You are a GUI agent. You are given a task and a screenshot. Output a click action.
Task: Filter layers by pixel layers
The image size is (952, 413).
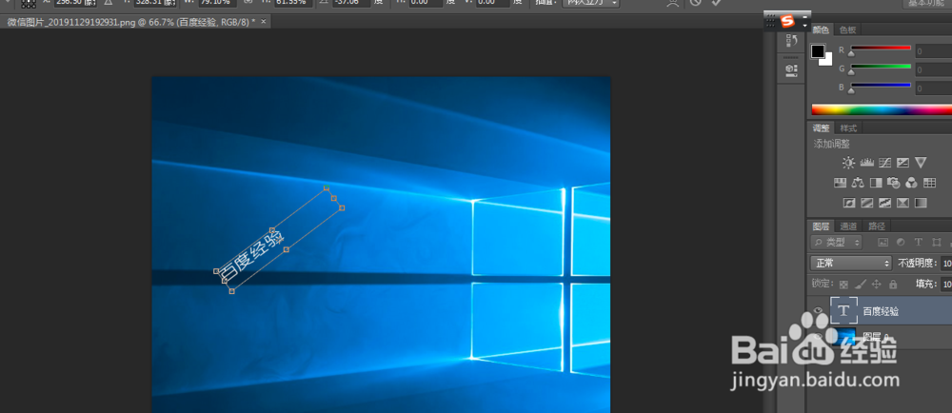(883, 242)
